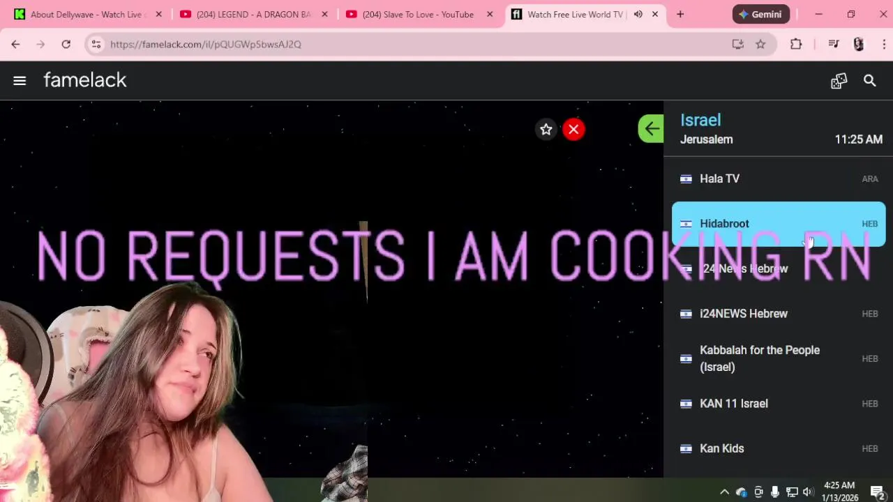Select the Hidabroot channel
Viewport: 893px width, 502px height.
tap(779, 224)
